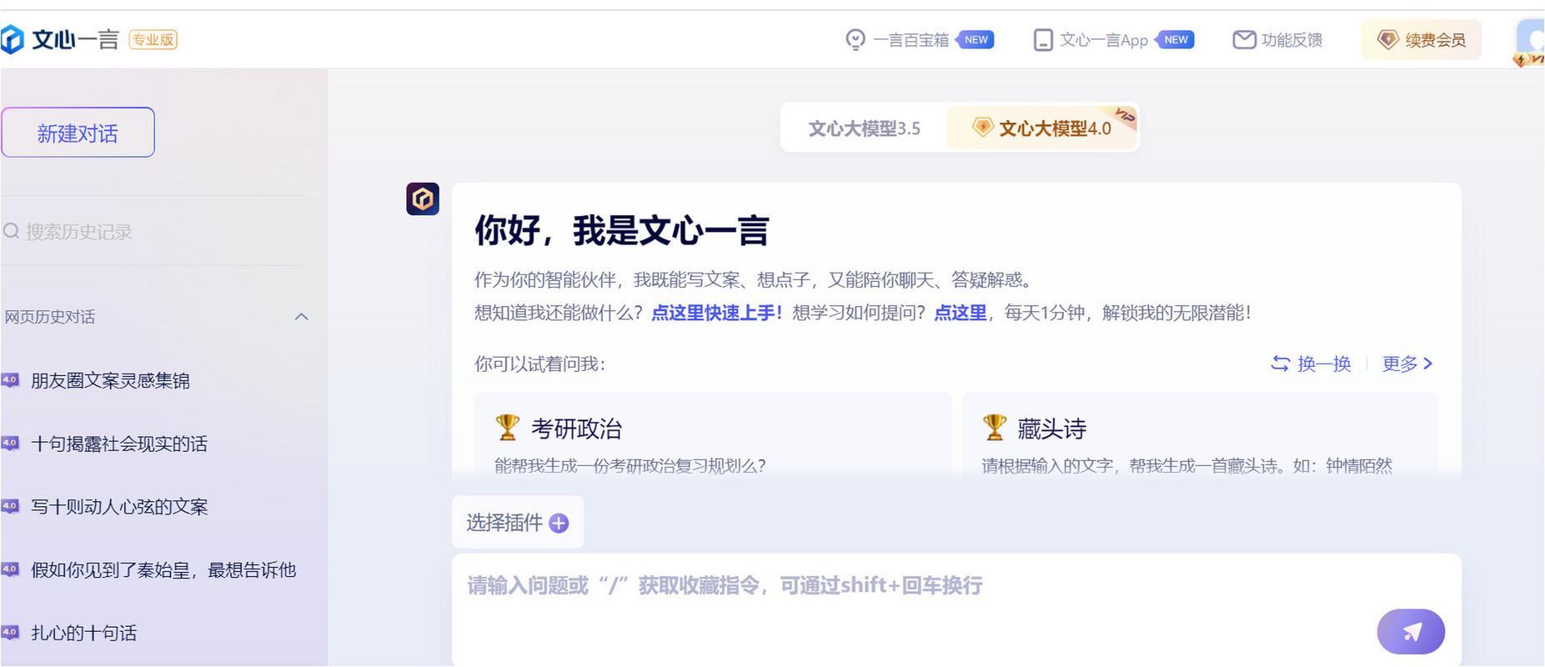The image size is (1545, 667).
Task: Click the envelope icon for 功能反馈
Action: (1244, 39)
